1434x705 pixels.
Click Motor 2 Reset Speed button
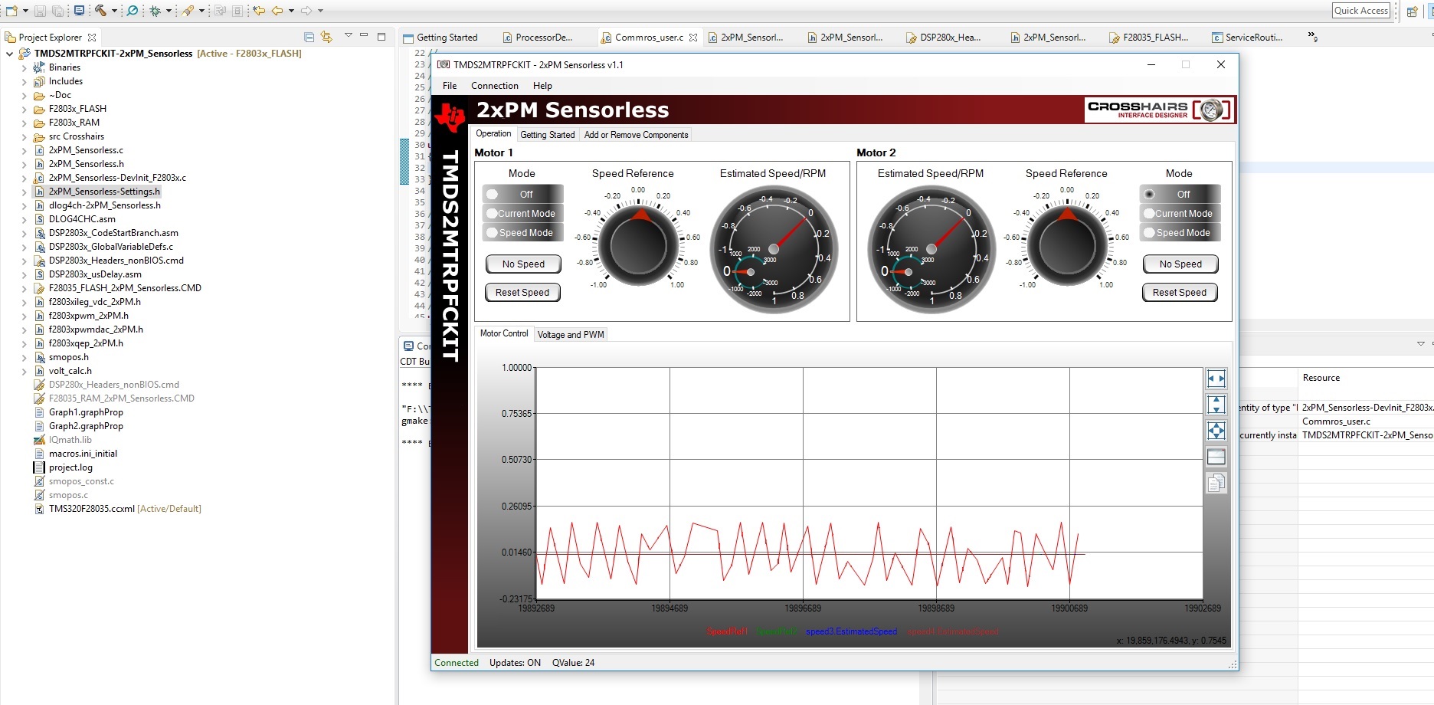[1180, 293]
